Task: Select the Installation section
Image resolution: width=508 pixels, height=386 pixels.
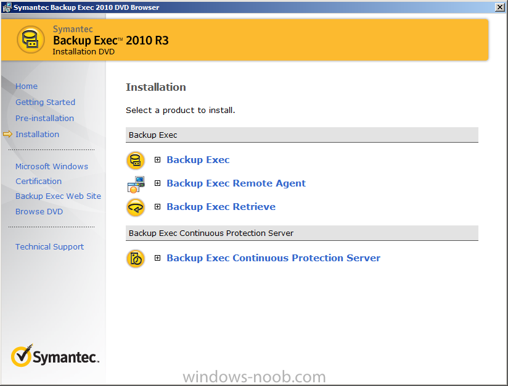Action: click(37, 134)
